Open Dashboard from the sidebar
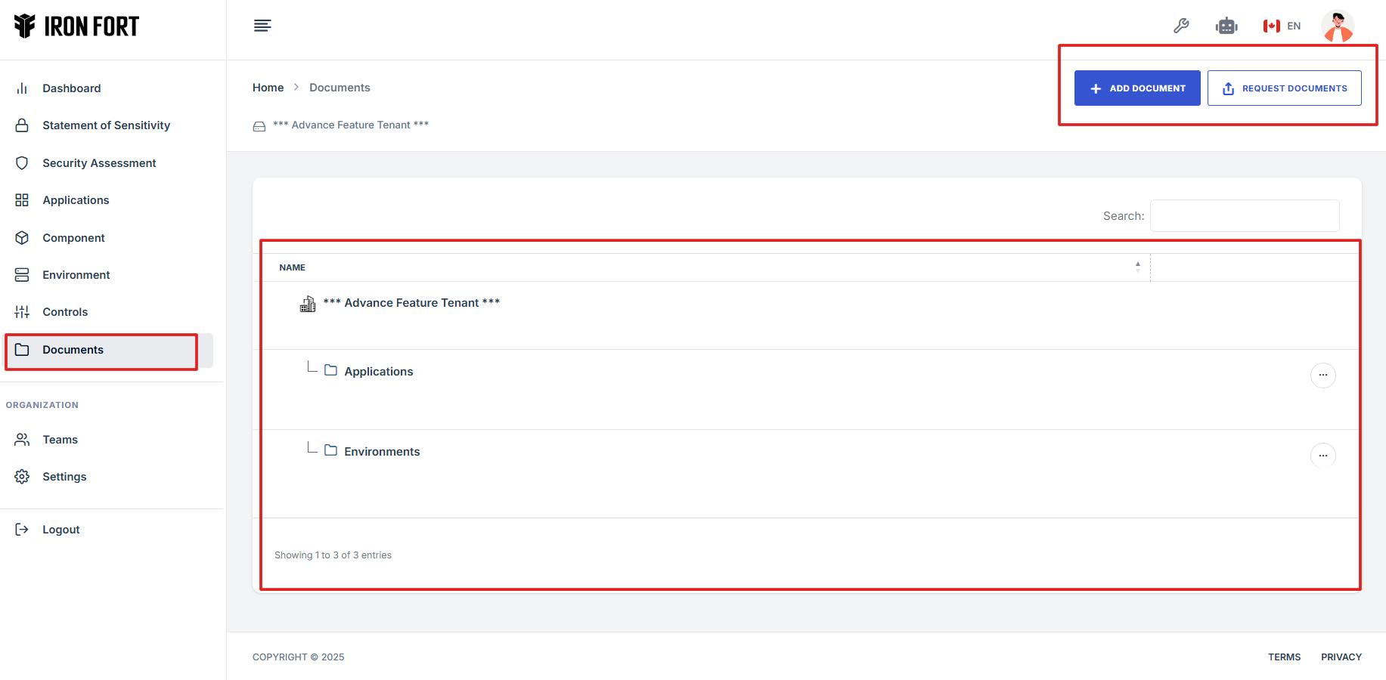This screenshot has width=1386, height=680. pyautogui.click(x=71, y=88)
